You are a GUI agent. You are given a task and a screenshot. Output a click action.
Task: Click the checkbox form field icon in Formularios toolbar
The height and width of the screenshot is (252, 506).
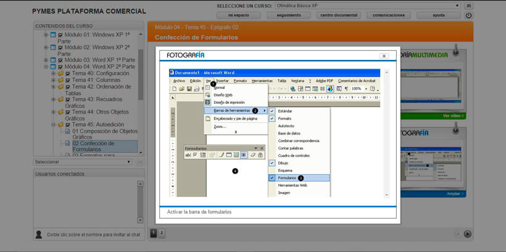(x=195, y=155)
